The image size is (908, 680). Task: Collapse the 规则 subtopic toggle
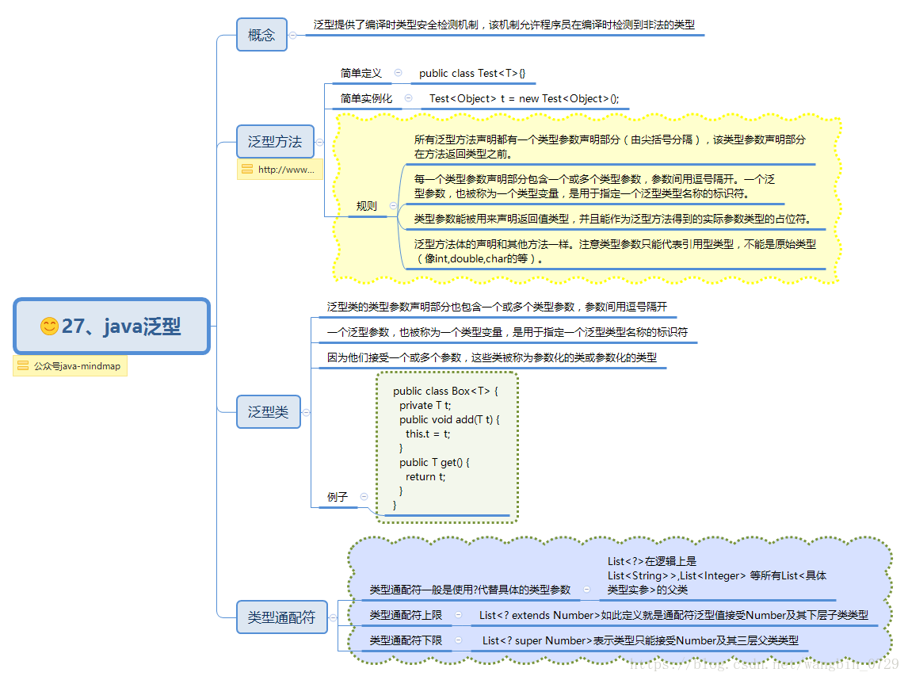394,205
